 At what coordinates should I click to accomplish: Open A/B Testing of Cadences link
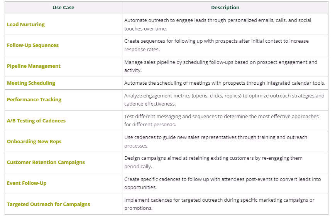36,121
